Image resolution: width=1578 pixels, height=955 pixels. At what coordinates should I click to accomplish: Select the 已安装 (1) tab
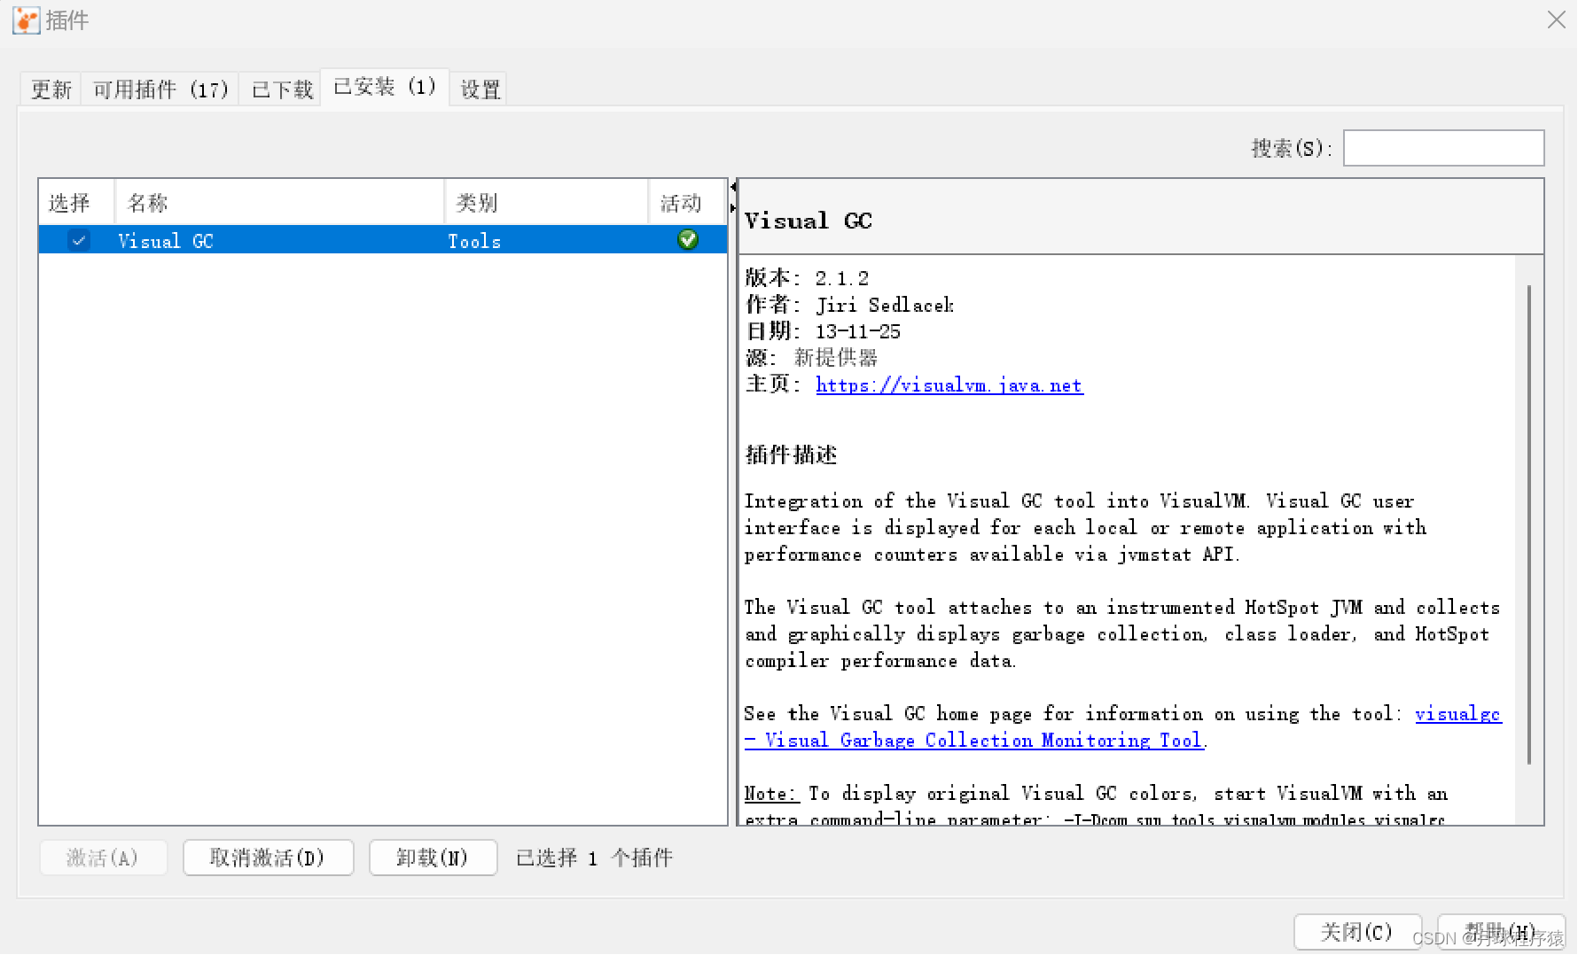[385, 87]
